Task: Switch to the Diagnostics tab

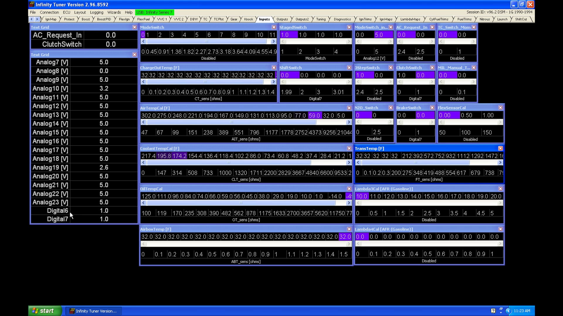Action: (x=342, y=19)
